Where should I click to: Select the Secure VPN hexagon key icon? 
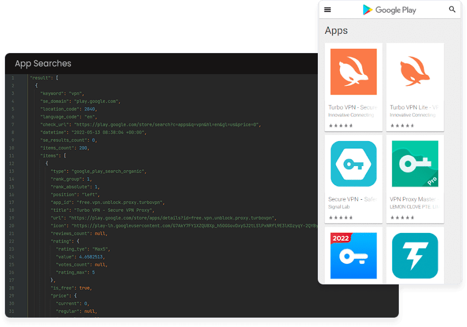click(x=353, y=164)
